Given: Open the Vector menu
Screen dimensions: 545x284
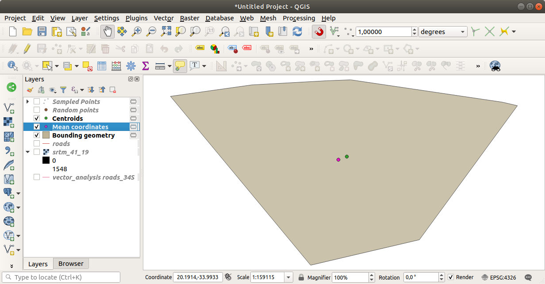Looking at the screenshot, I should pyautogui.click(x=164, y=18).
